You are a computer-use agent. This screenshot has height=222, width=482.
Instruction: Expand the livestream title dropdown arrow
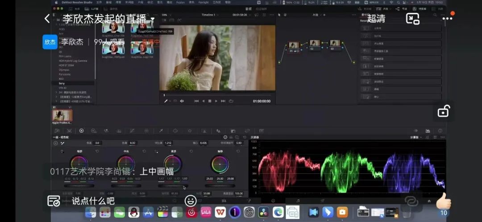tap(152, 19)
